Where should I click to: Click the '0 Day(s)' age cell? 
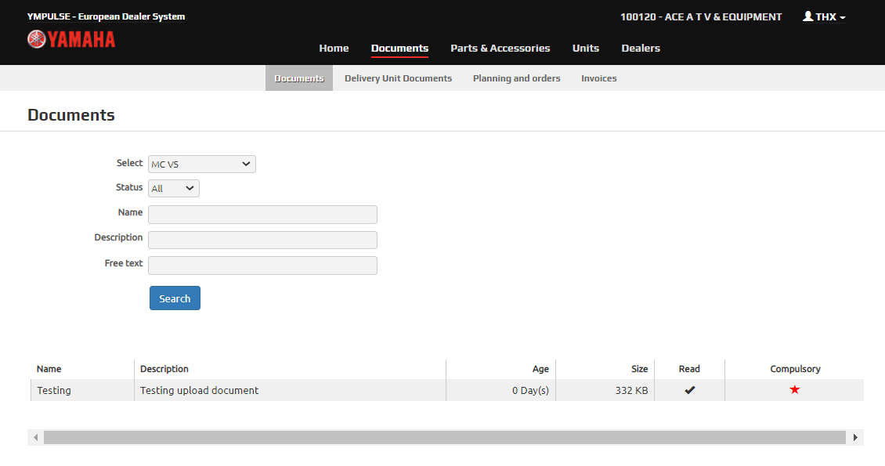coord(530,390)
